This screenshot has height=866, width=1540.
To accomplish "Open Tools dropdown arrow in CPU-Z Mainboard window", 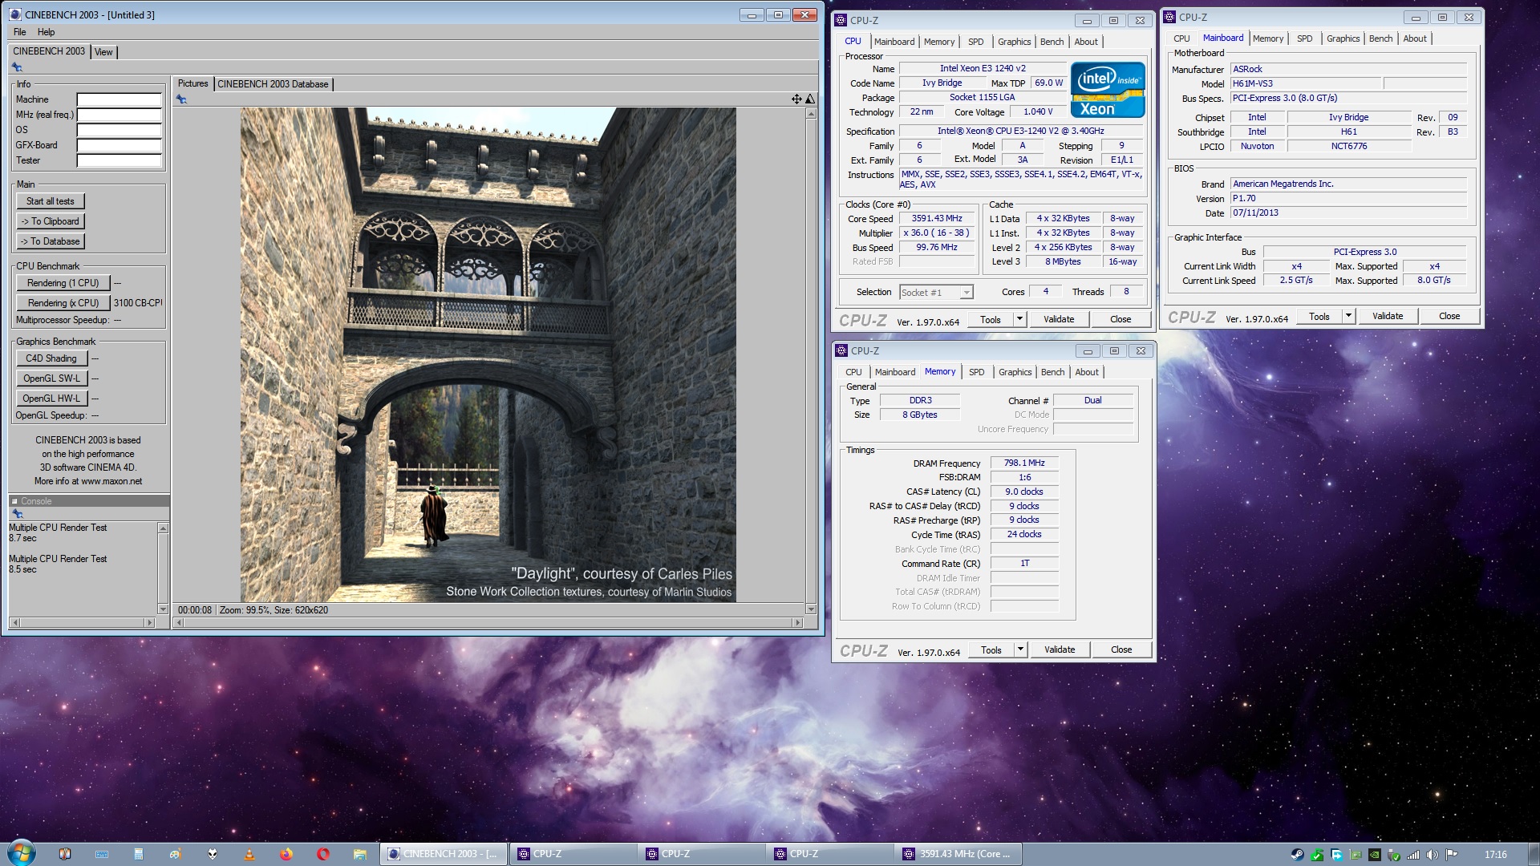I will (x=1348, y=316).
